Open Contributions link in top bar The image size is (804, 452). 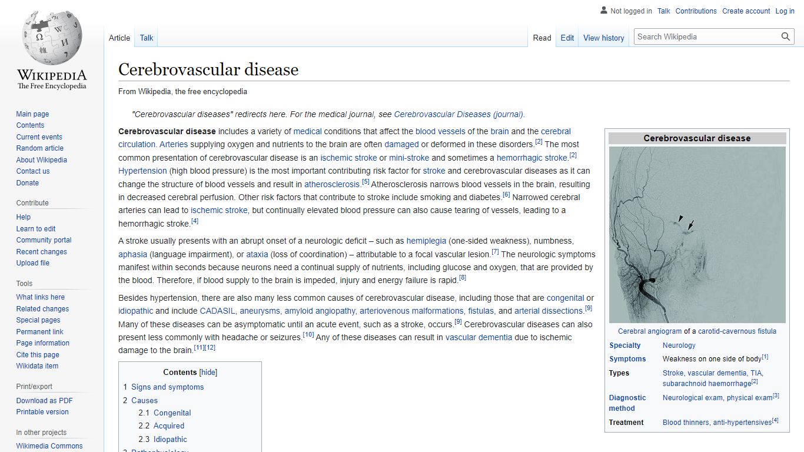(x=696, y=11)
